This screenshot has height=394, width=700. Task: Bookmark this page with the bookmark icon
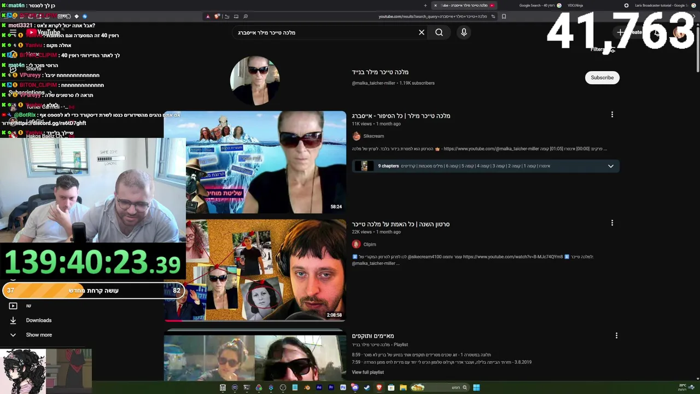[x=504, y=16]
